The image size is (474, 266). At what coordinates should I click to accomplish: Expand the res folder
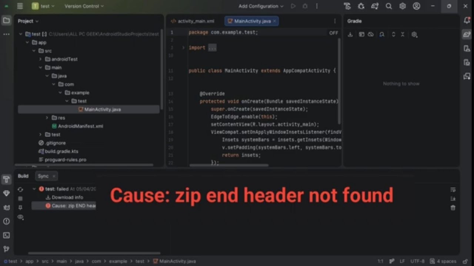click(x=47, y=118)
